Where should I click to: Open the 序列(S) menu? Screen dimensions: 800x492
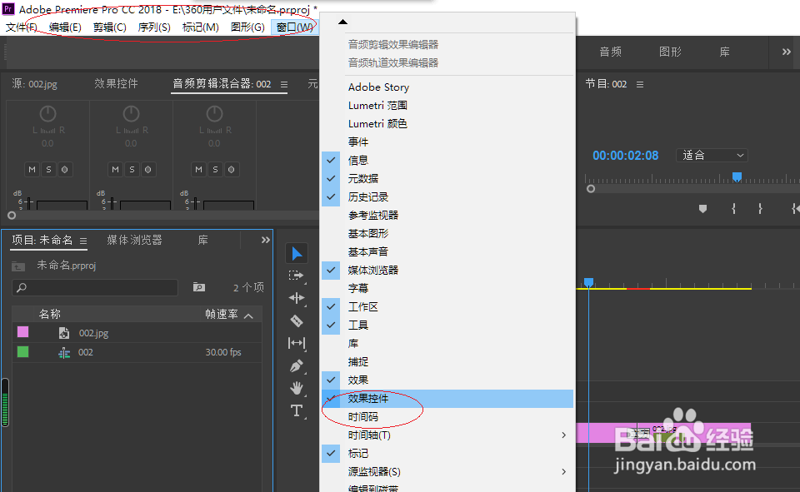click(153, 27)
